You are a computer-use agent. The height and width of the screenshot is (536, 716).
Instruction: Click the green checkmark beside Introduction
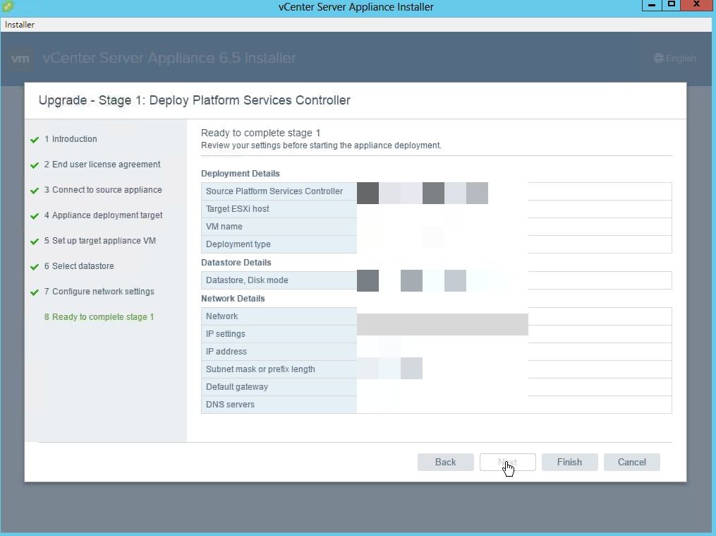tap(35, 140)
